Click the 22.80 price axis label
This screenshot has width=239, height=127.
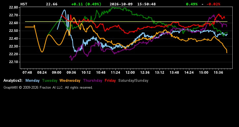14,7
